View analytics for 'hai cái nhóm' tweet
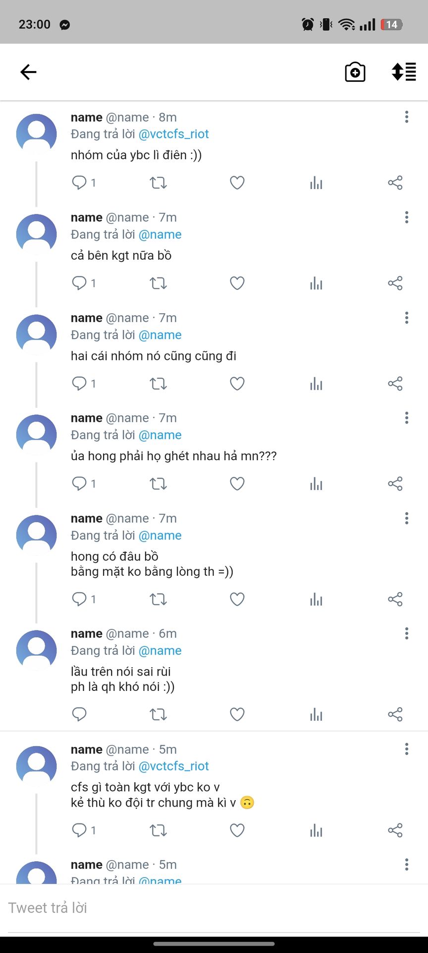 316,384
